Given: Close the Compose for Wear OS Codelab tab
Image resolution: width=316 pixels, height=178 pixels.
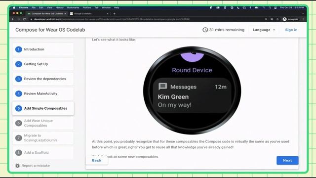Looking at the screenshot, I should pos(65,14).
